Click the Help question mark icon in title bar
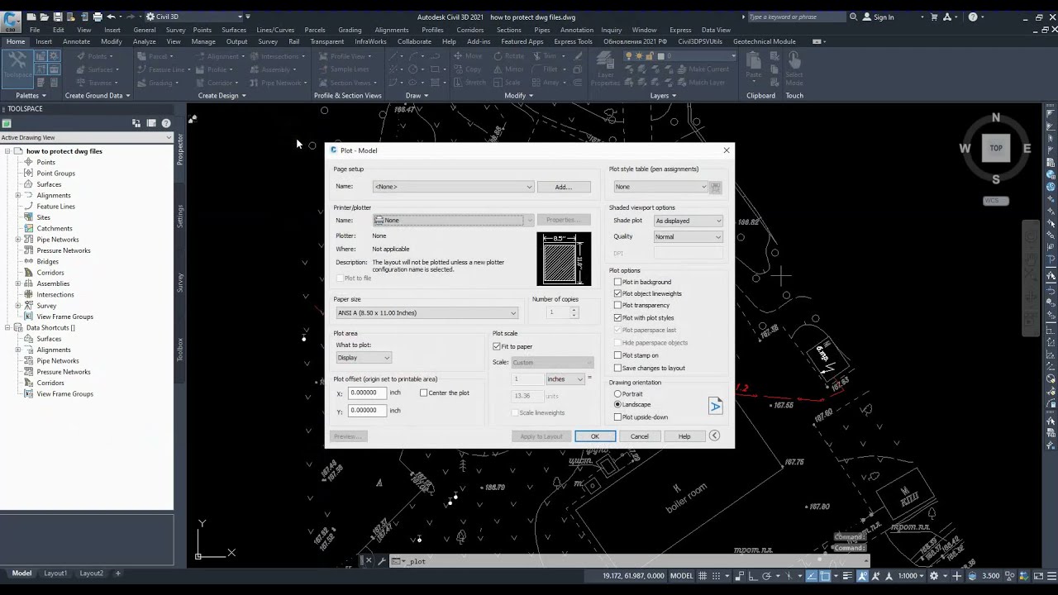 pos(973,17)
